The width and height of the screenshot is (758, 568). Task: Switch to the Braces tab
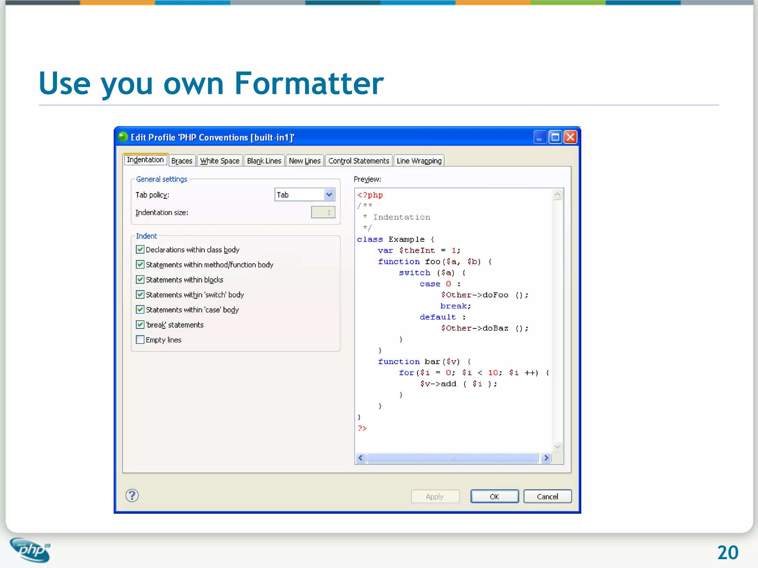coord(182,161)
